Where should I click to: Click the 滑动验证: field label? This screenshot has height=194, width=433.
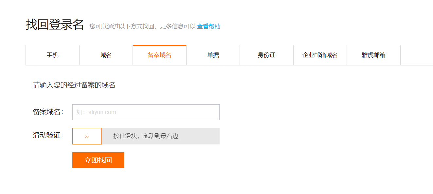click(48, 135)
